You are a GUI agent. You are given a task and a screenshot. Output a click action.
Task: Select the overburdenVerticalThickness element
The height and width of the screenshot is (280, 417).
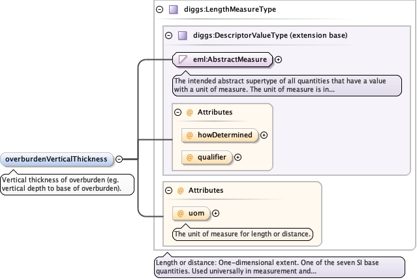[x=56, y=158]
